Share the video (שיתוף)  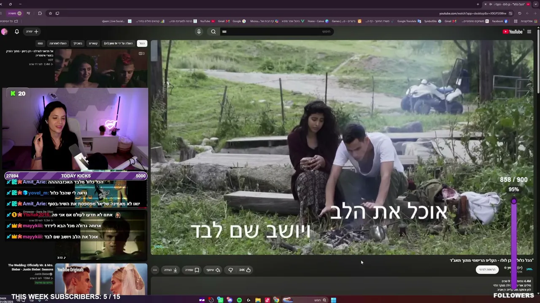coord(213,270)
